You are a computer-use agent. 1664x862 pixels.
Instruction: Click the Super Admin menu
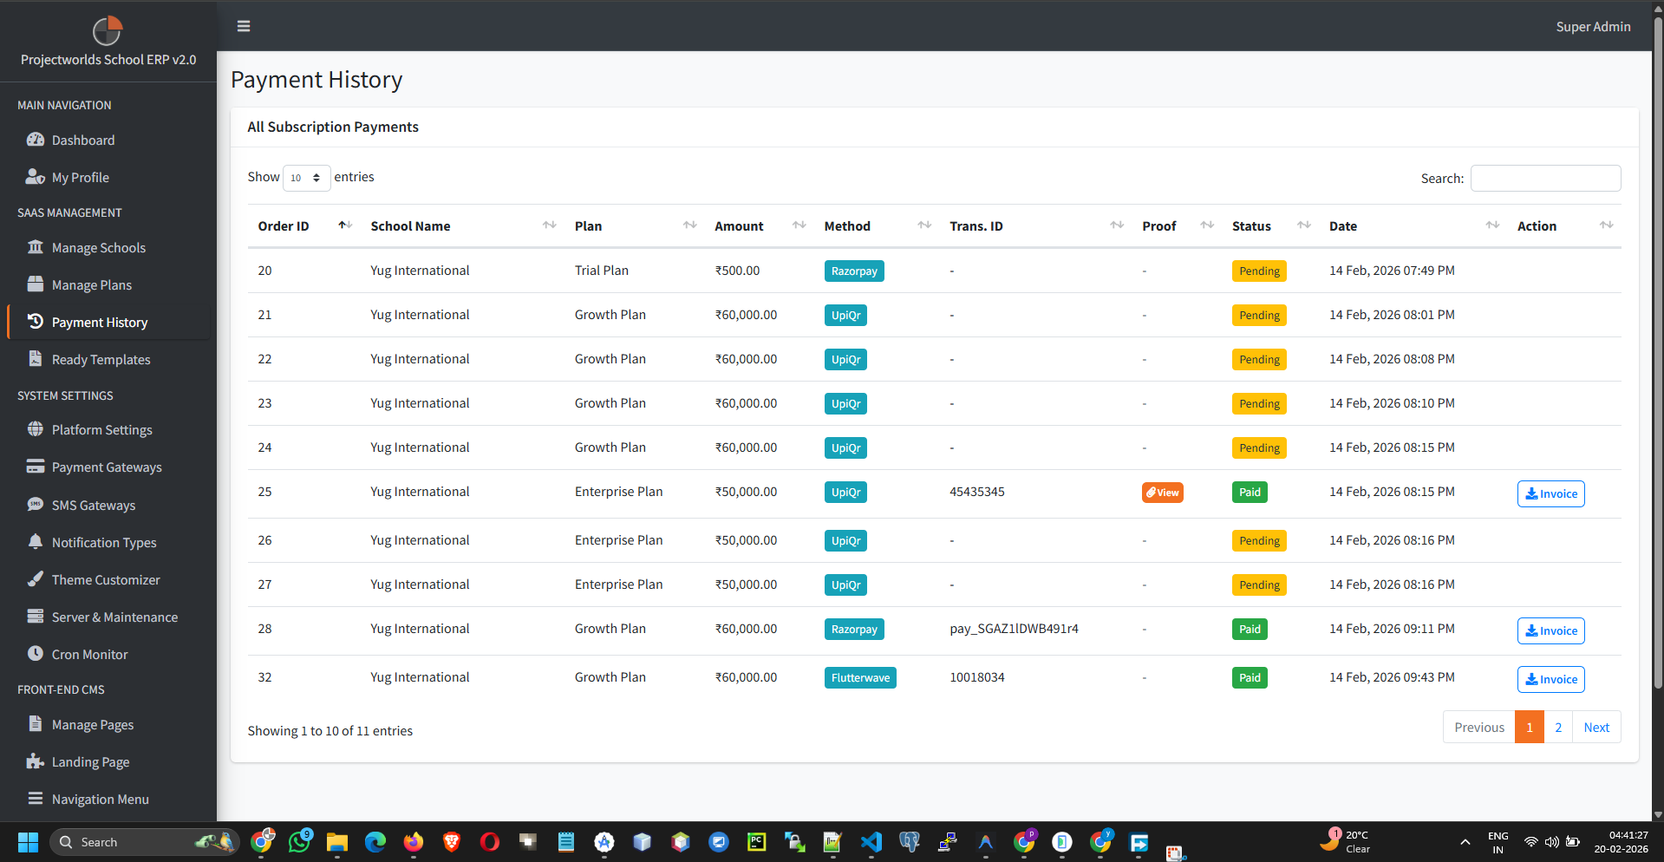tap(1592, 26)
